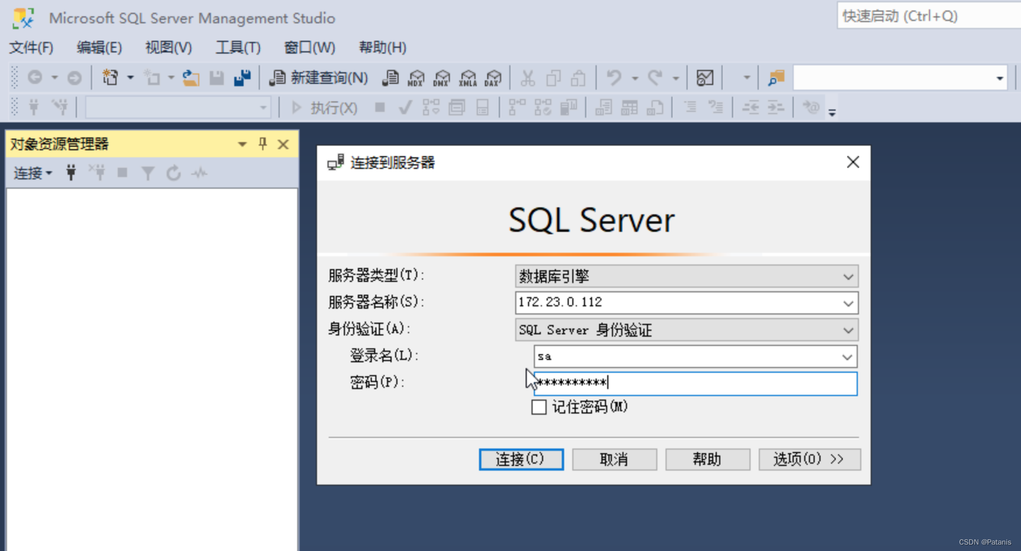
Task: Open the View (视图) menu
Action: (168, 47)
